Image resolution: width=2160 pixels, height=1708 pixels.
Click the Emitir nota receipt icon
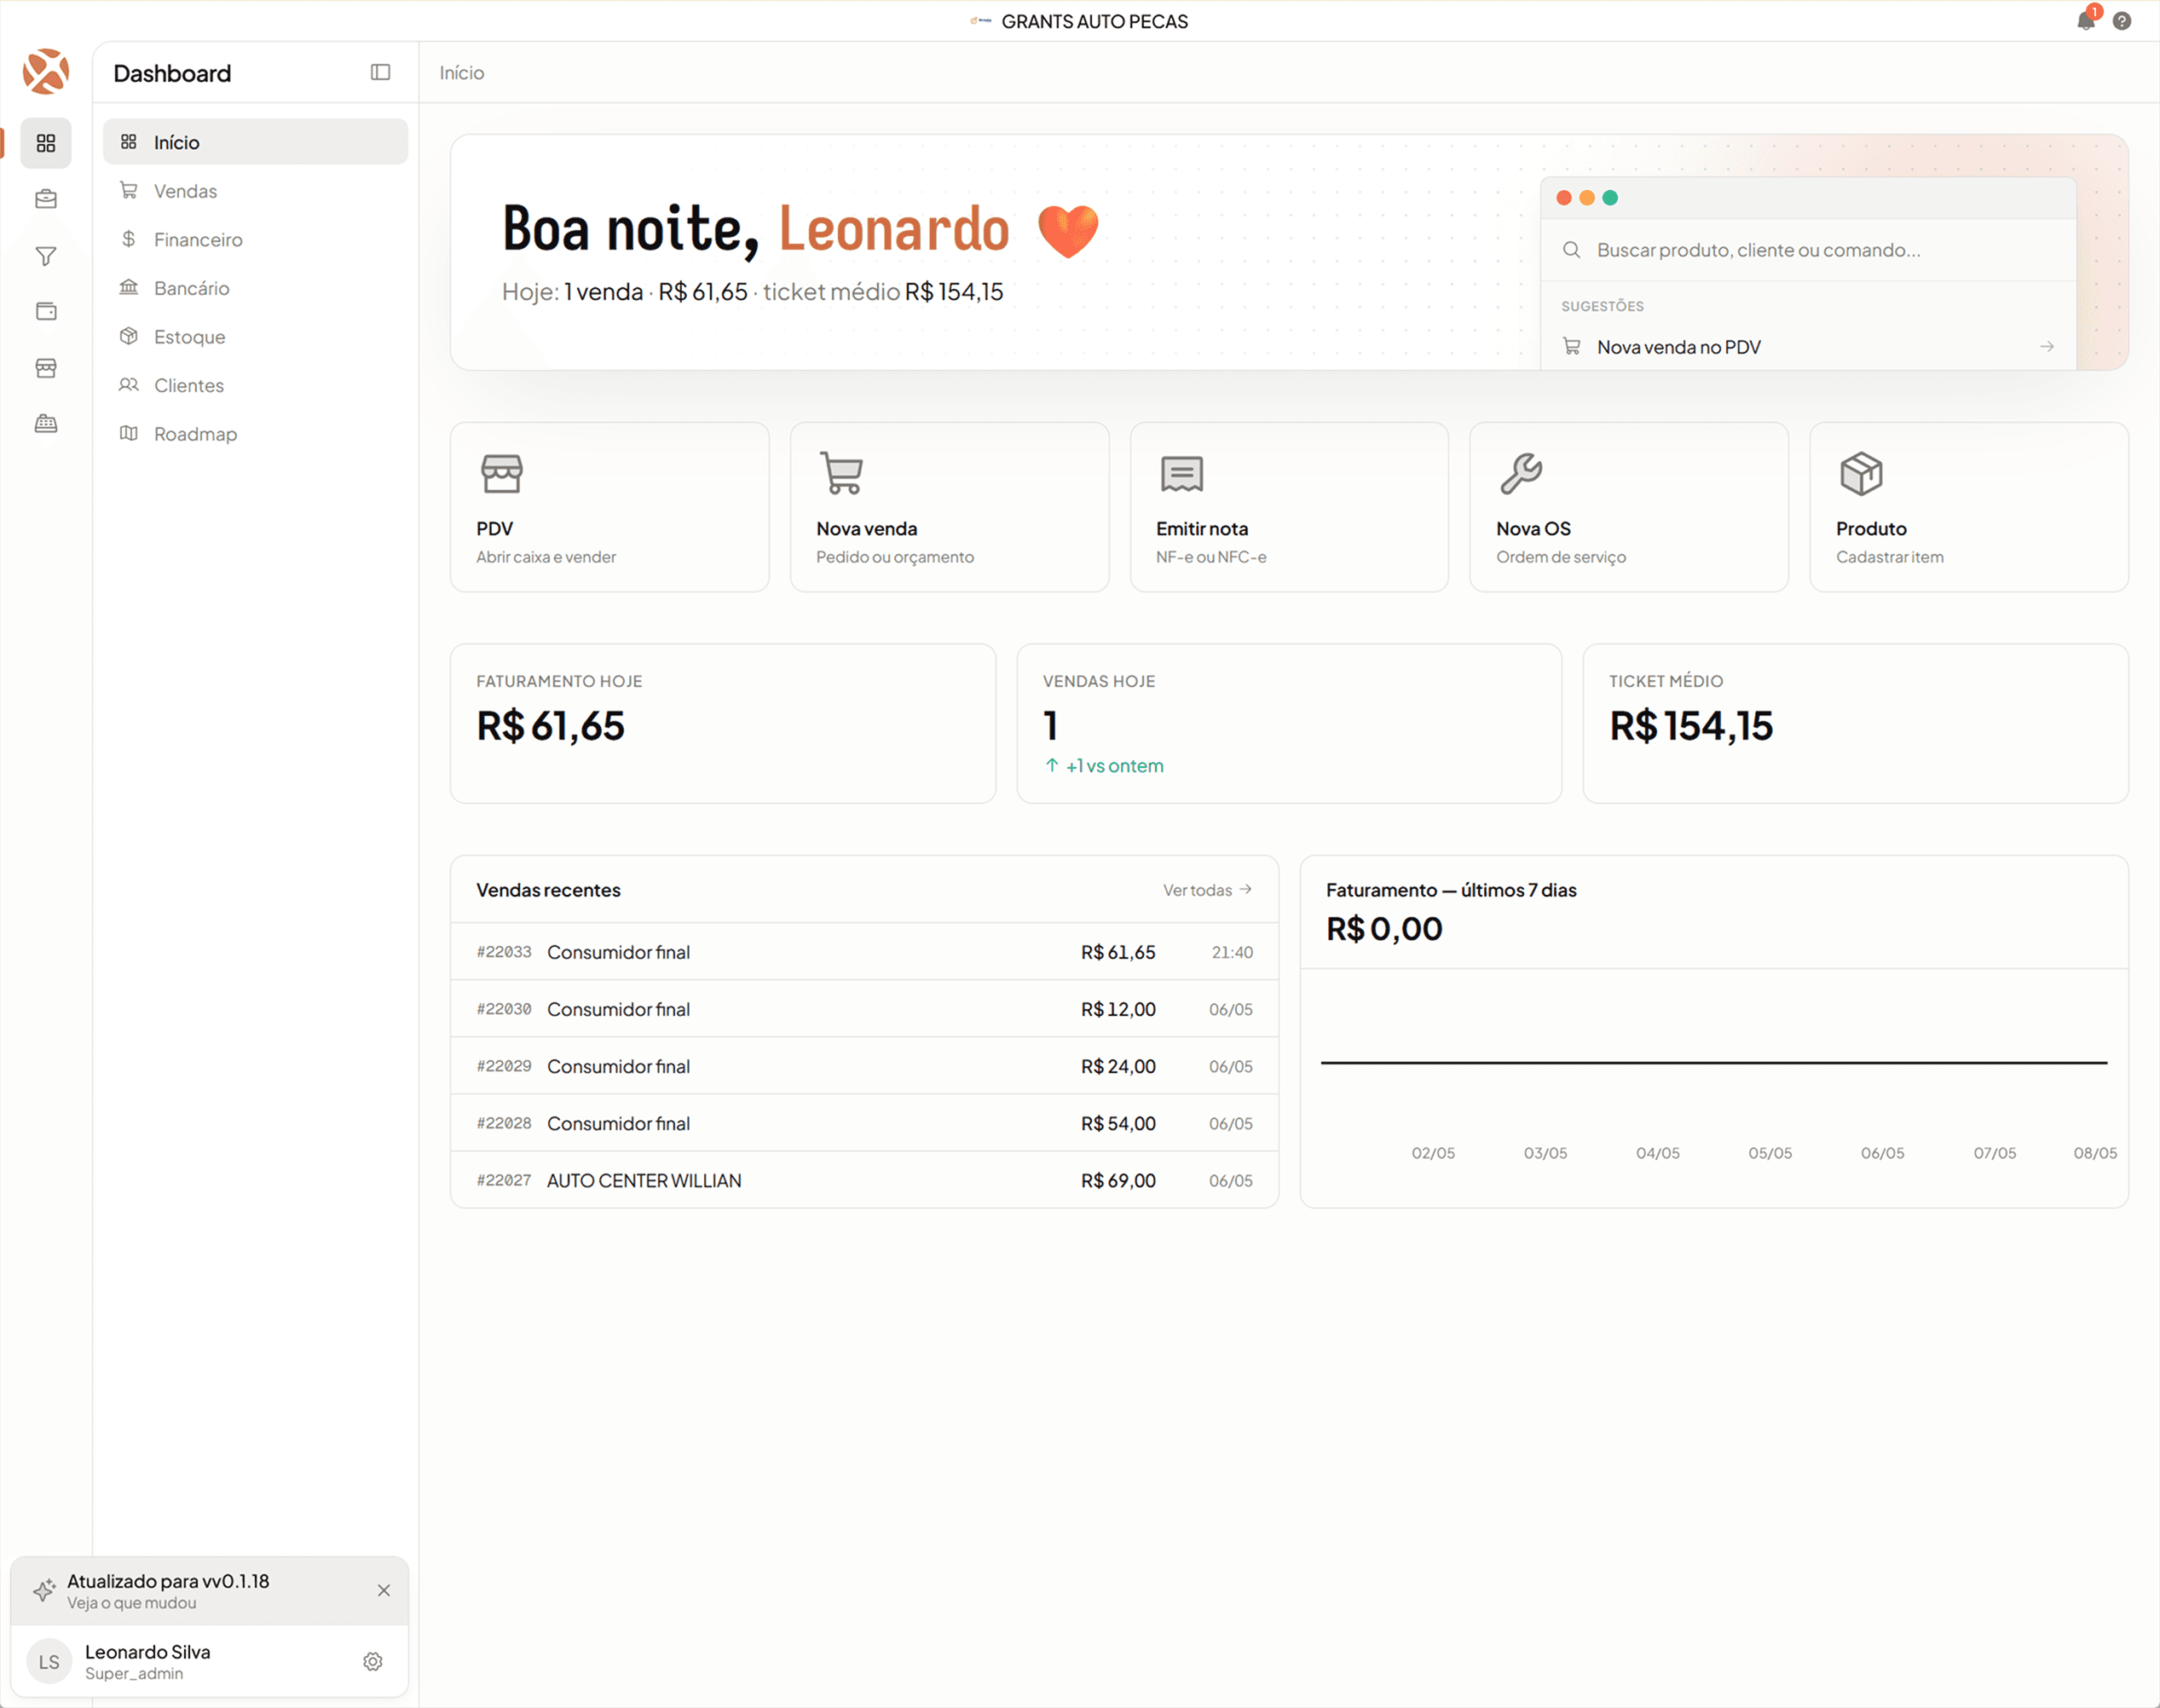(1181, 473)
